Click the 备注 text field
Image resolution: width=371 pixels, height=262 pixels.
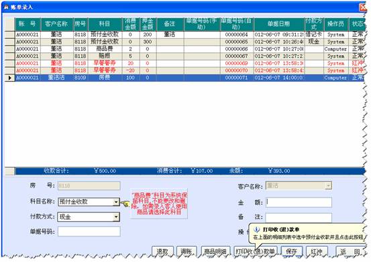(299, 218)
